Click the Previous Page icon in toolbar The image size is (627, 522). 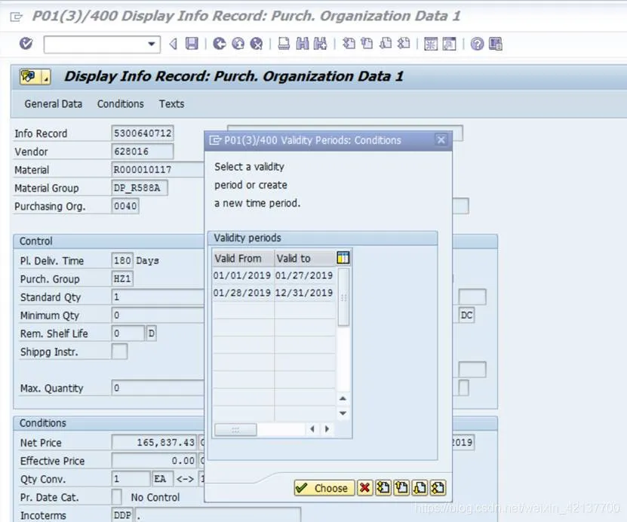(x=367, y=44)
